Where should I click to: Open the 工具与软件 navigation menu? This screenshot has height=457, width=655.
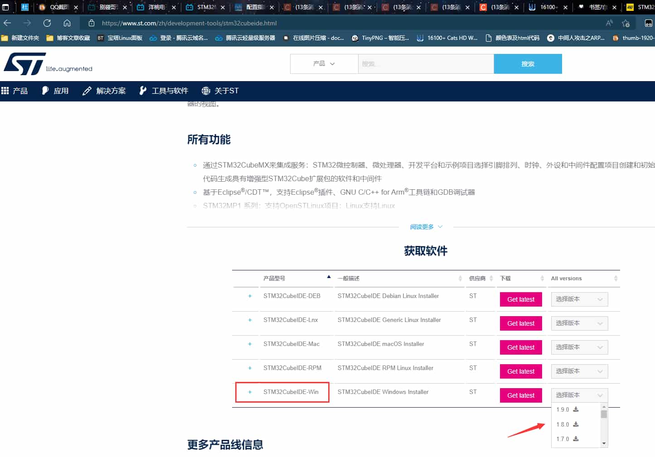[x=164, y=91]
